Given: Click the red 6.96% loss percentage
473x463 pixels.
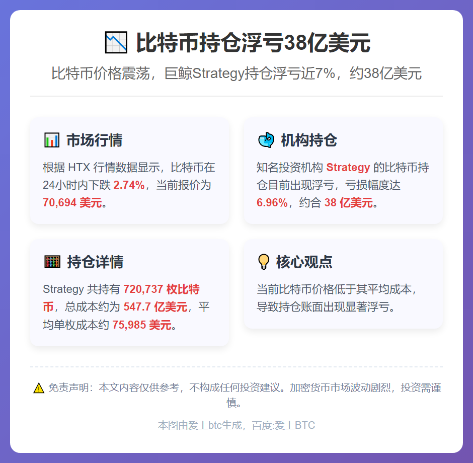Looking at the screenshot, I should pos(272,203).
